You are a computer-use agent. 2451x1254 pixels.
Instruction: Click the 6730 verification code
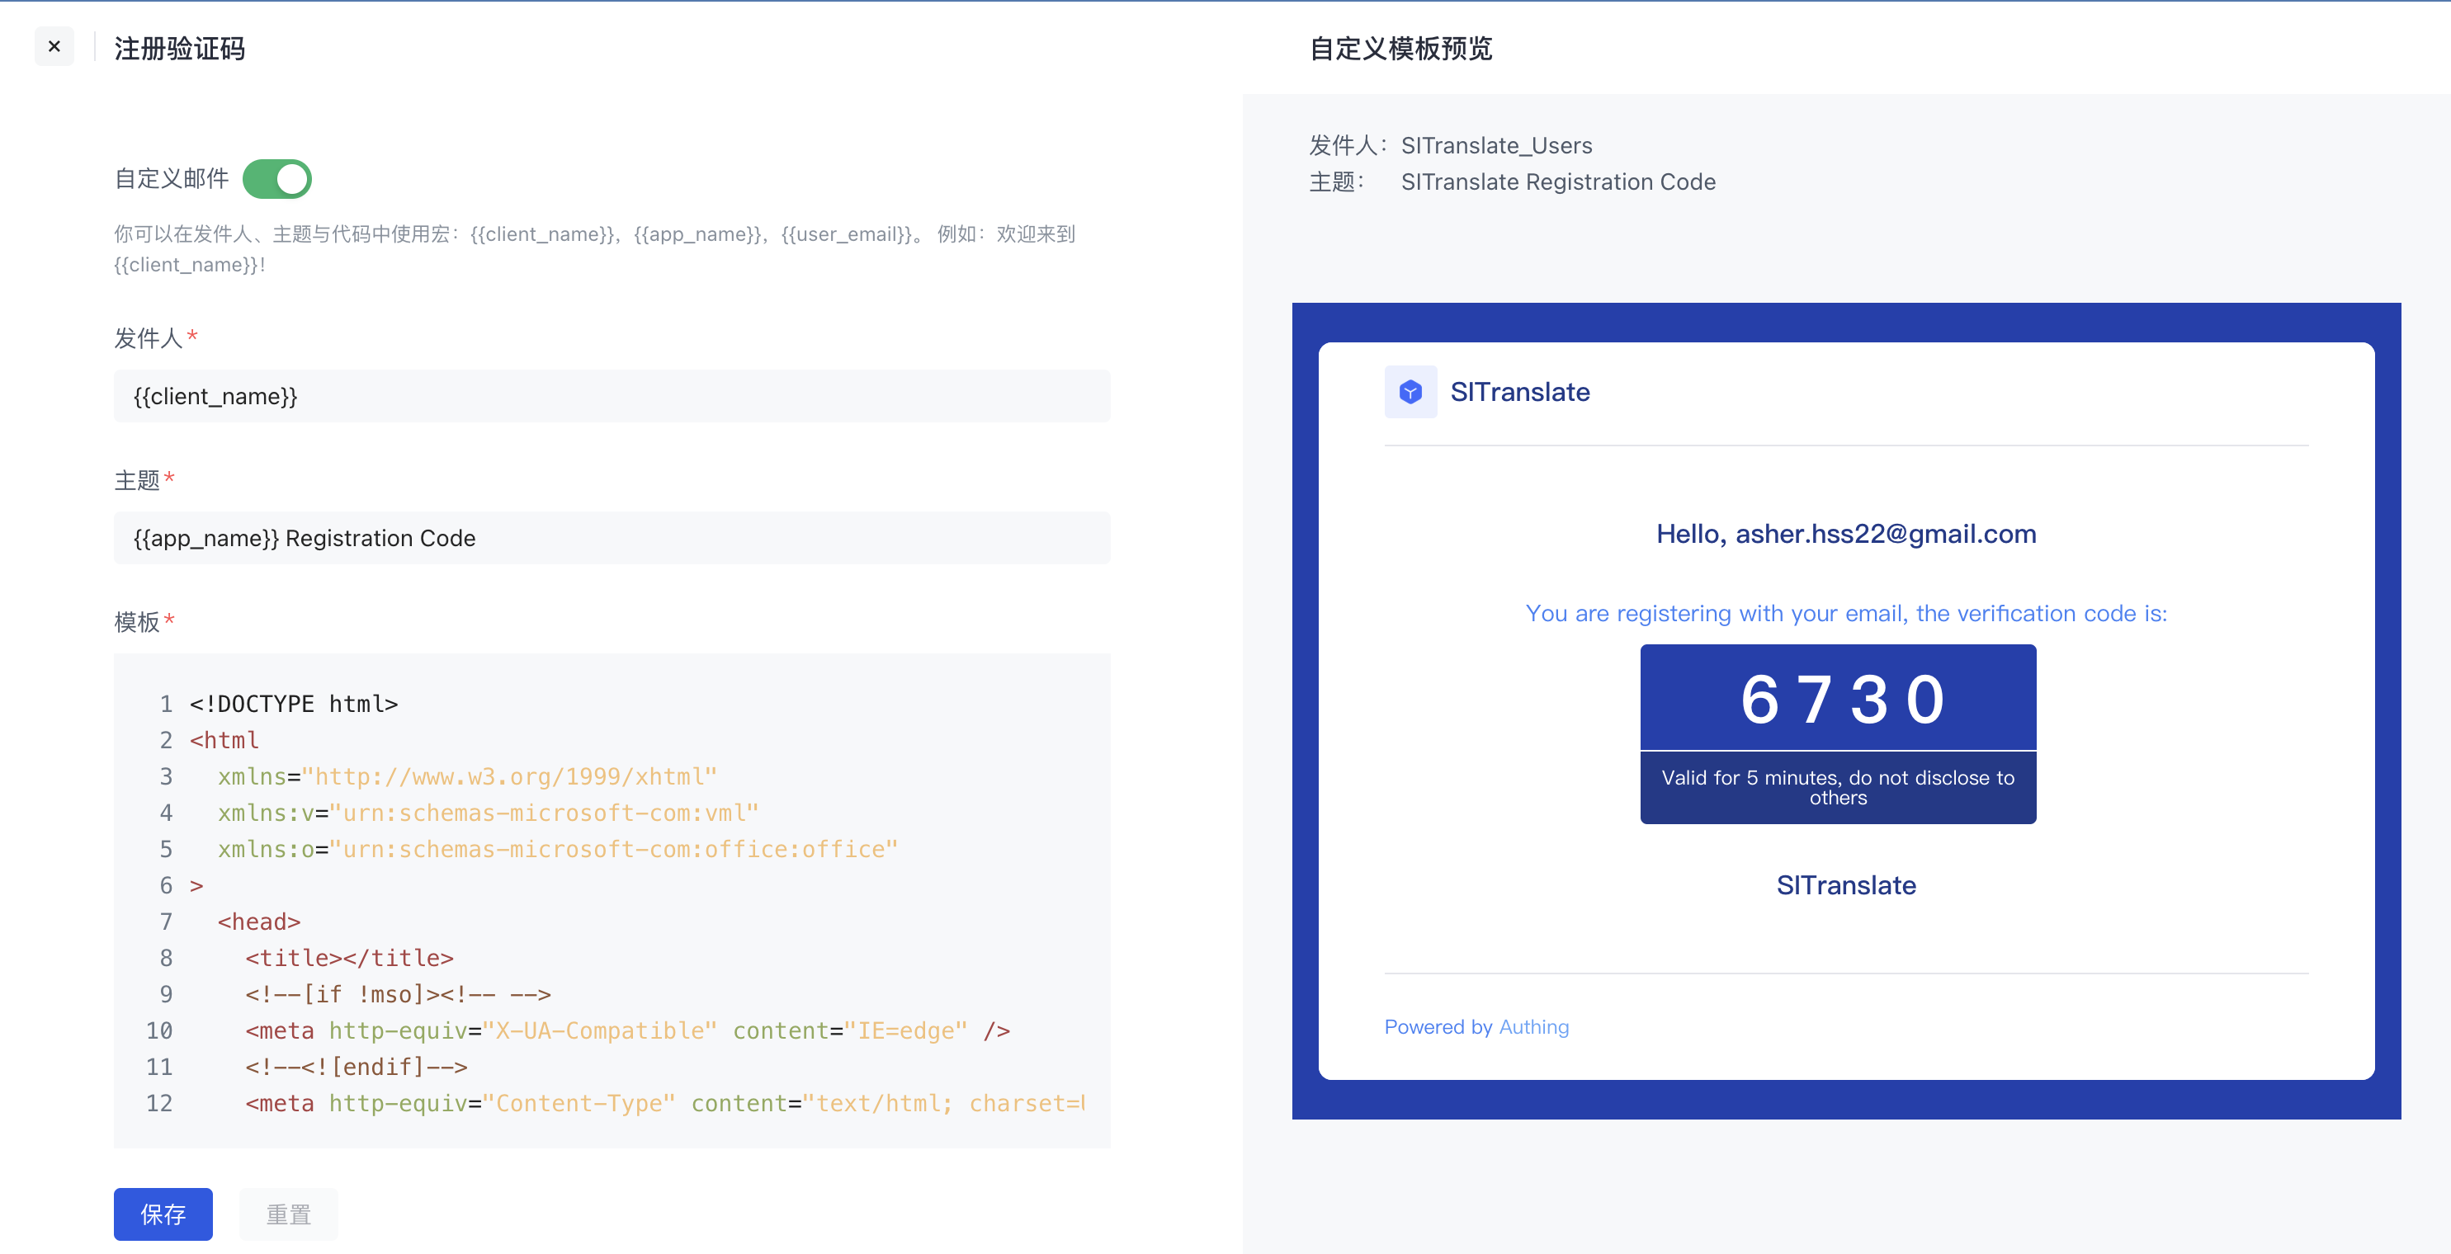[x=1843, y=700]
